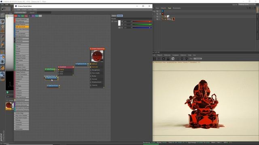This screenshot has width=259, height=145.
Task: Collapse the RgbSpectrum node connected to Diffuse
Action: (76, 64)
